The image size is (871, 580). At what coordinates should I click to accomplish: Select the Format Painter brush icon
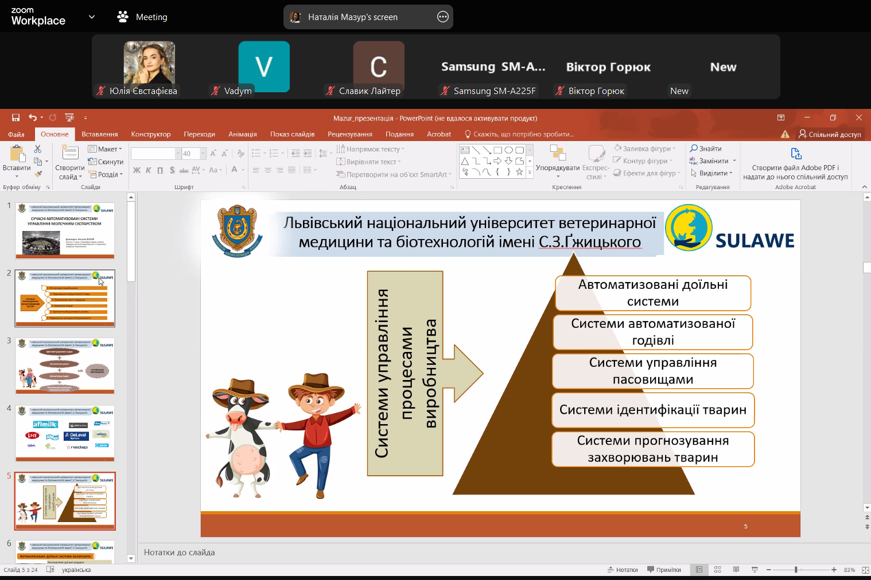pyautogui.click(x=38, y=174)
